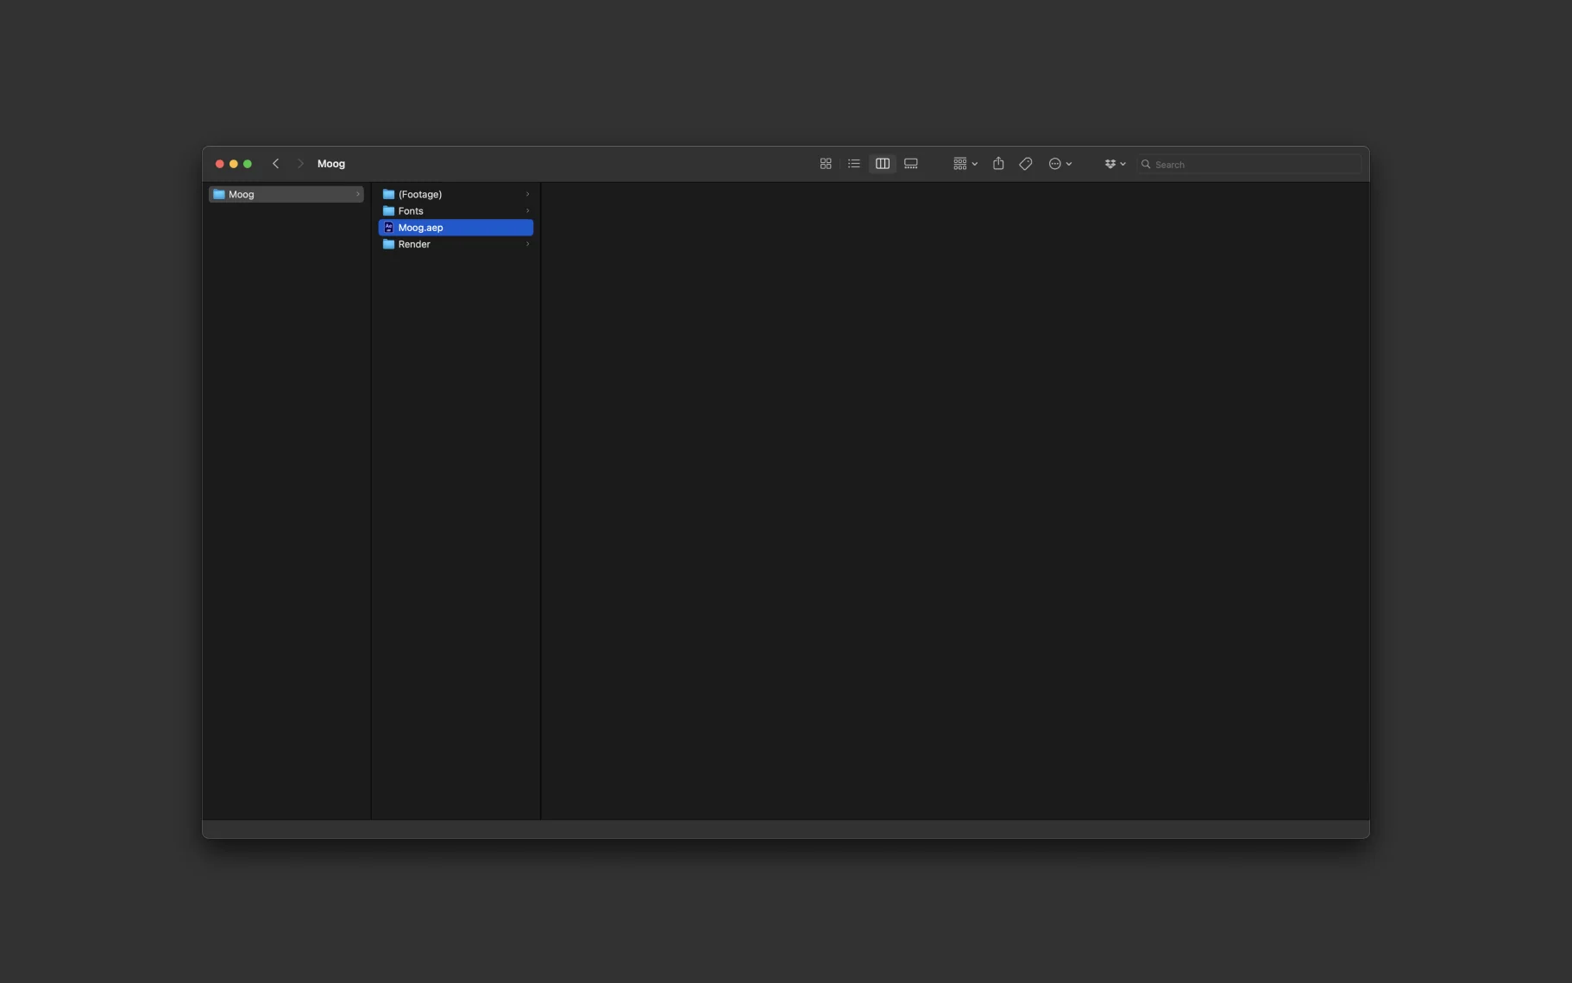
Task: Switch to icon view in the toolbar
Action: (825, 163)
